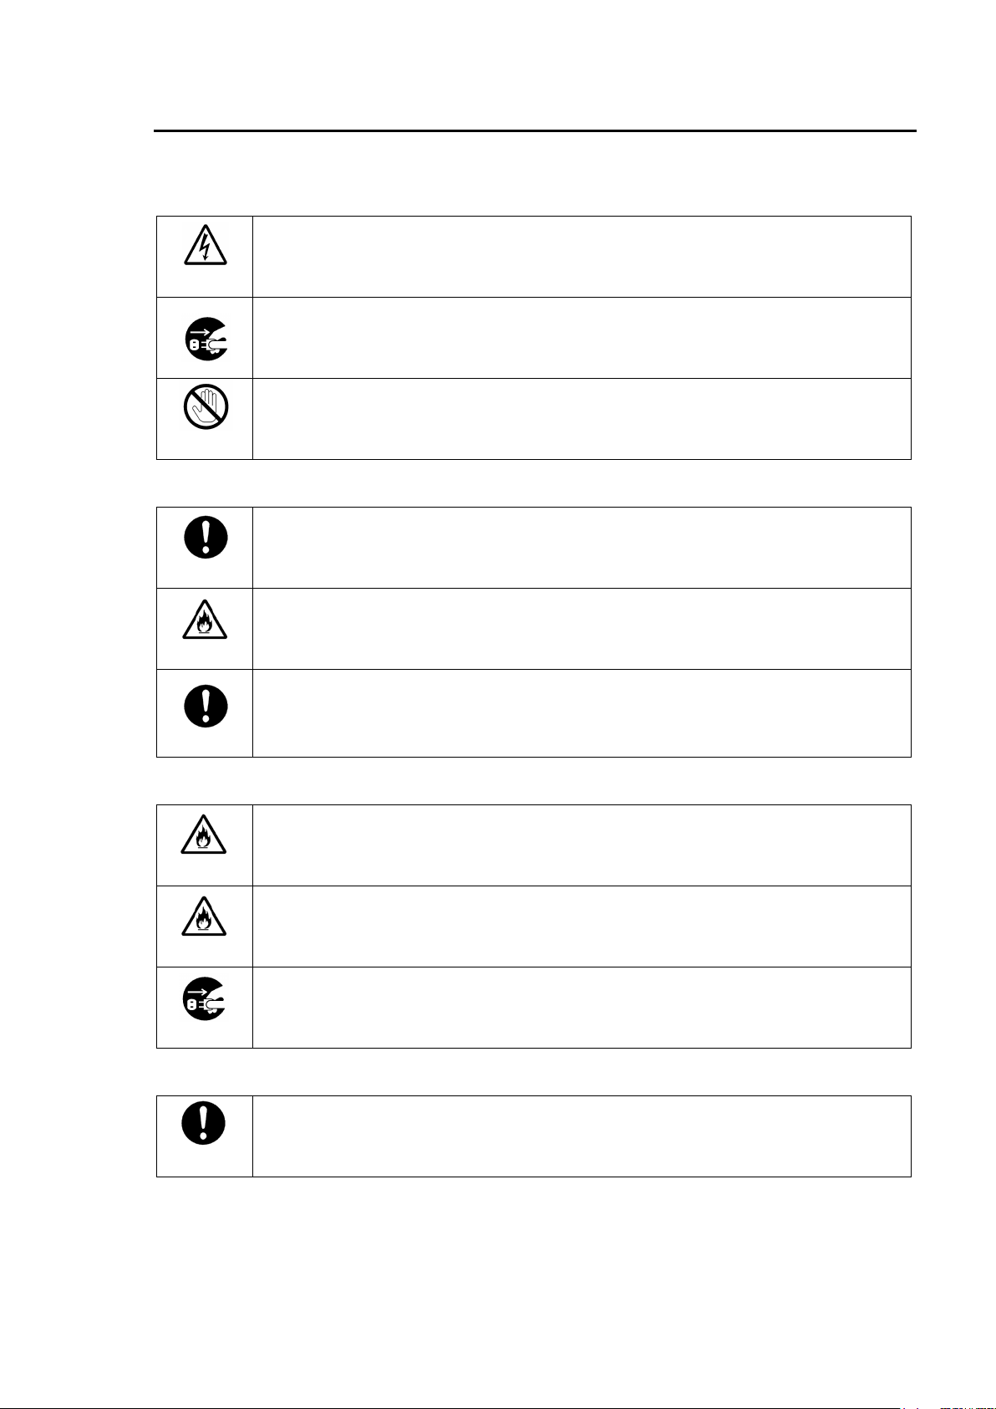Click the unplug power cord icon in third table

205,998
